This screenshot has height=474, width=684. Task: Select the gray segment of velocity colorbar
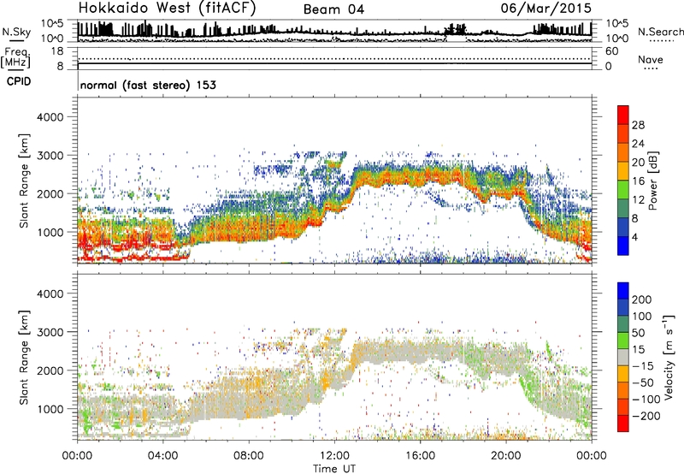click(x=623, y=357)
